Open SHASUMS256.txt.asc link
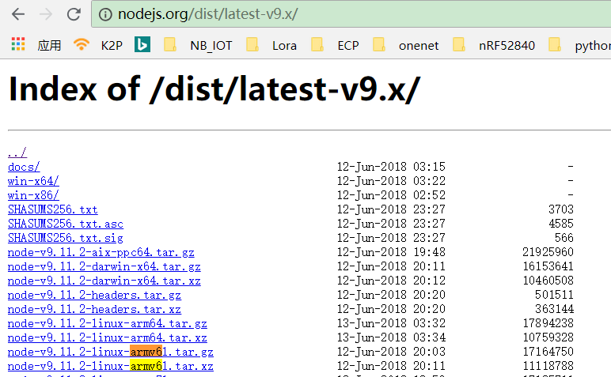Screen dimensions: 611x377 click(66, 224)
